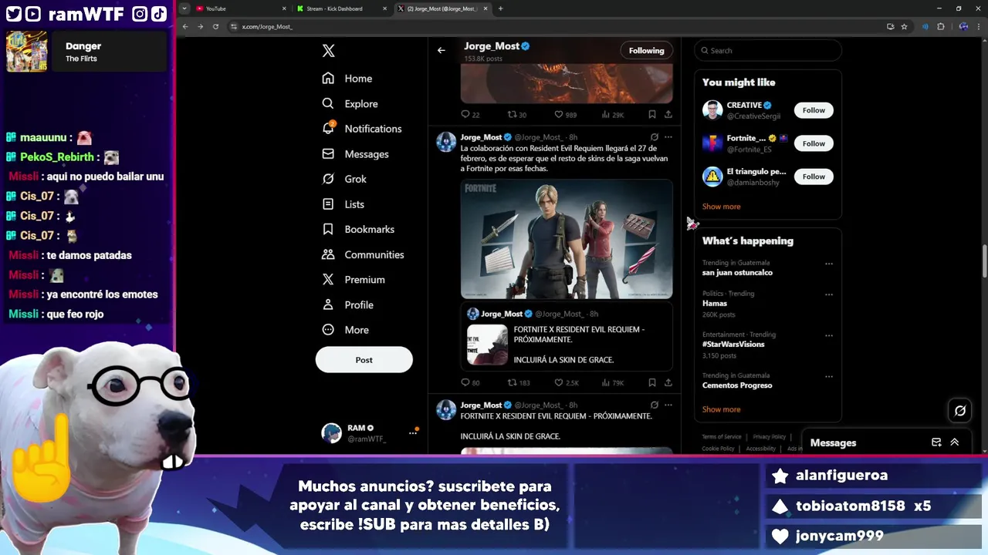Click the page vertical scrollbar thumb
Screen dimensions: 988x555
tap(984, 261)
